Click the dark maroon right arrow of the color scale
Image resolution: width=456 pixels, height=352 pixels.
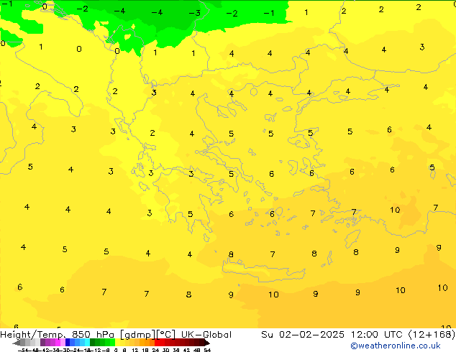click(206, 343)
